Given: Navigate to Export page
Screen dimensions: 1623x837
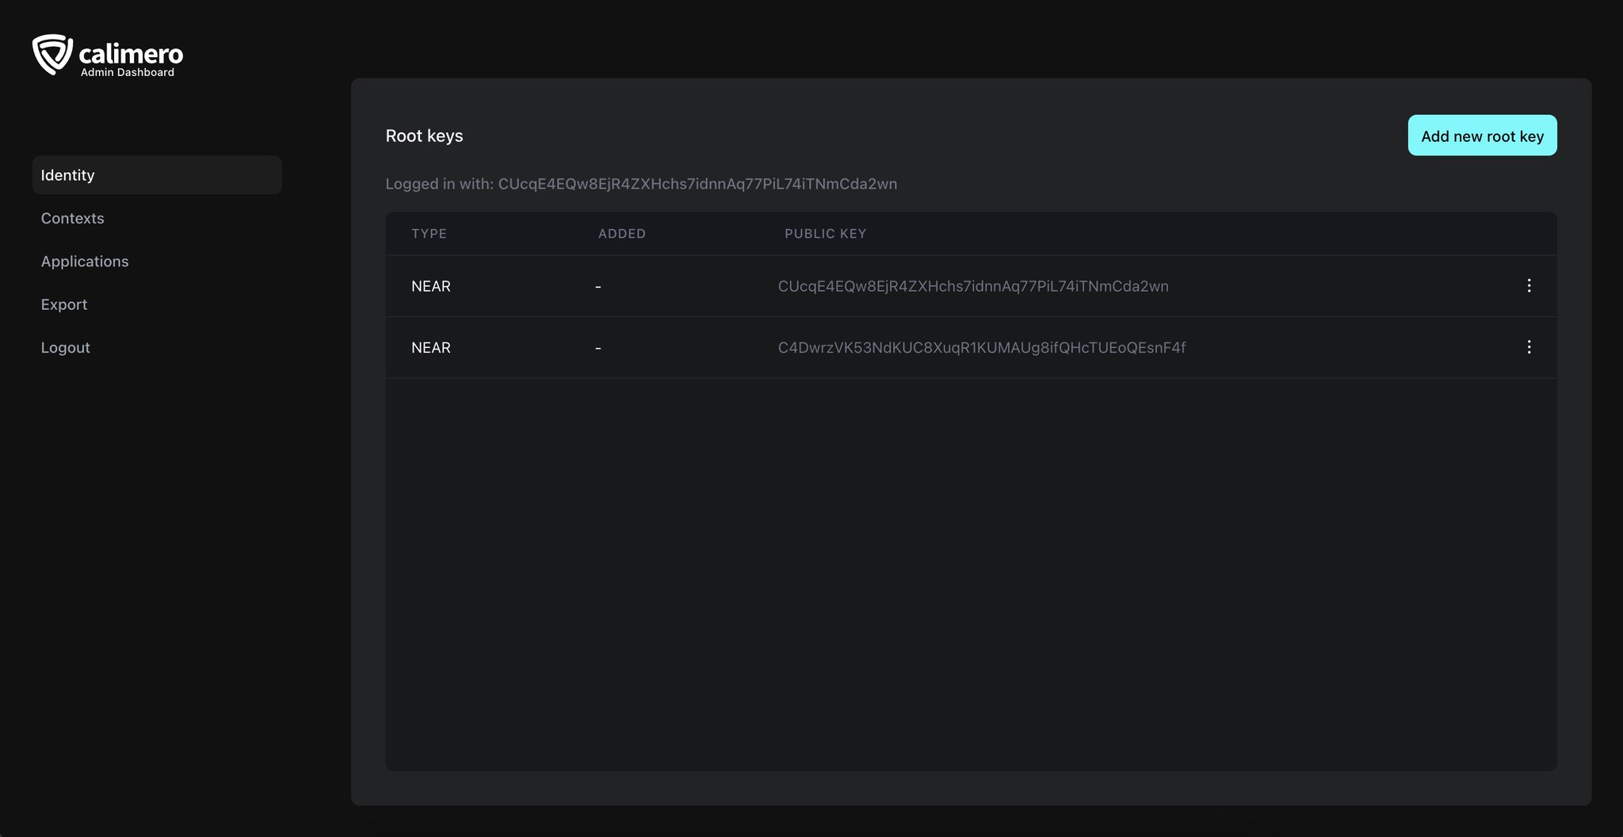Looking at the screenshot, I should [64, 304].
